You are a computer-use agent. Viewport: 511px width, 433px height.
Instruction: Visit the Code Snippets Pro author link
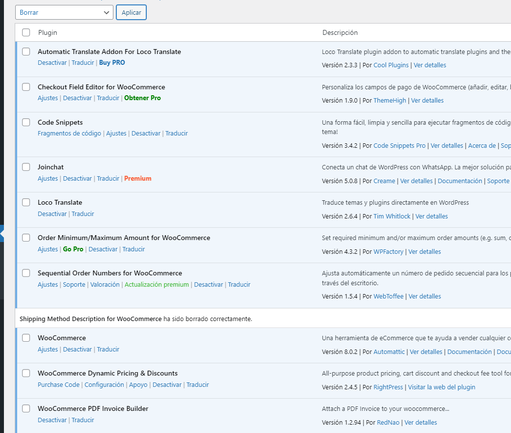click(x=400, y=146)
